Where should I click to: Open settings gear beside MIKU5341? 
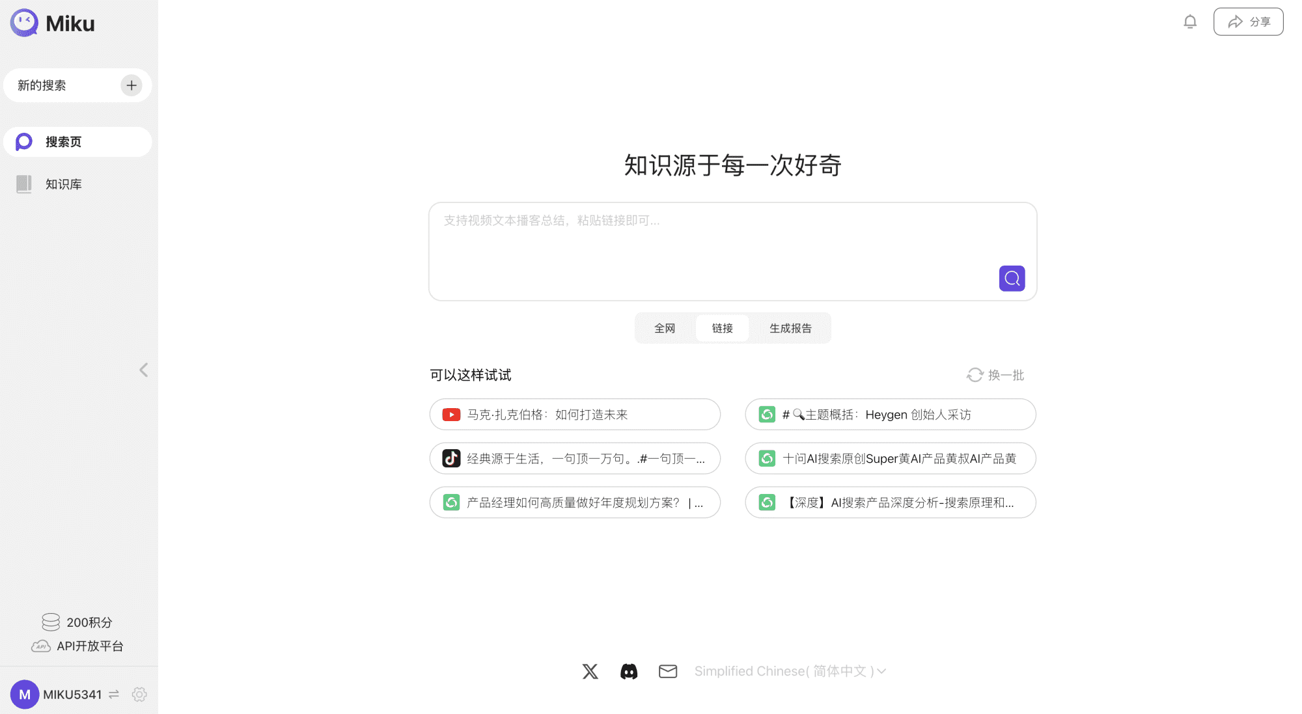click(139, 694)
